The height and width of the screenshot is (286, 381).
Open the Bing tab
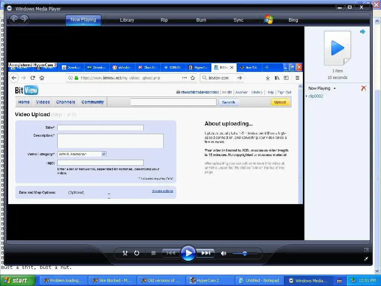[293, 20]
